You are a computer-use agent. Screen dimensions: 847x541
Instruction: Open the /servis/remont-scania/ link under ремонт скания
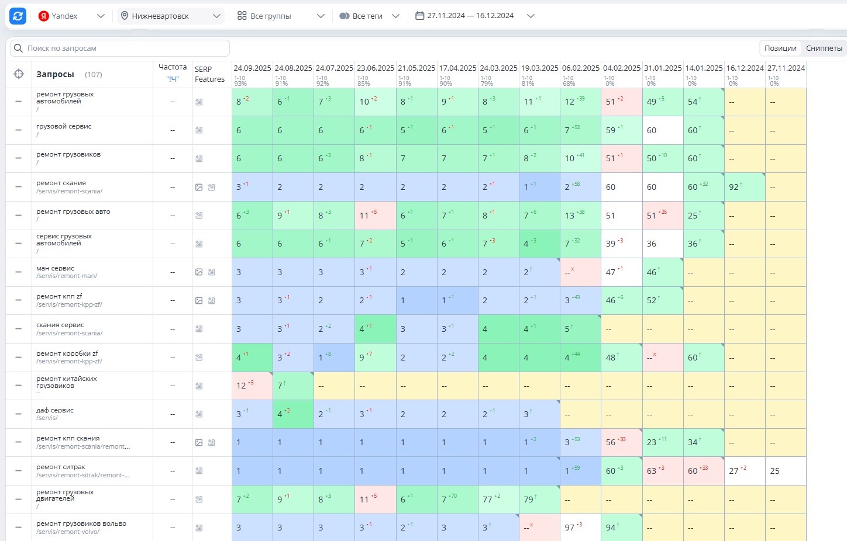pos(69,191)
